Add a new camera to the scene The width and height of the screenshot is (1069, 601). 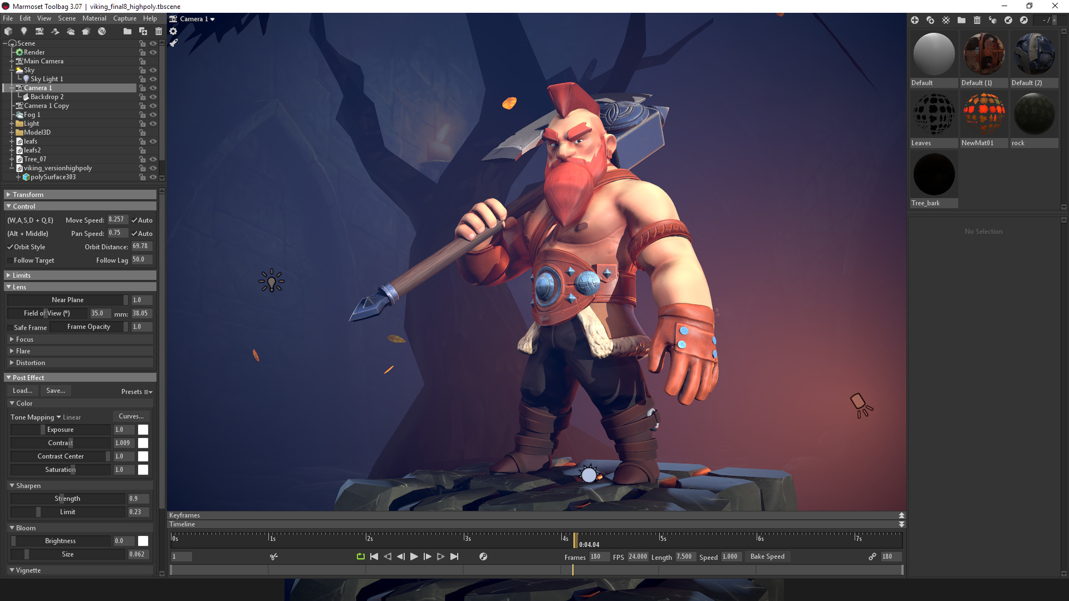(40, 31)
